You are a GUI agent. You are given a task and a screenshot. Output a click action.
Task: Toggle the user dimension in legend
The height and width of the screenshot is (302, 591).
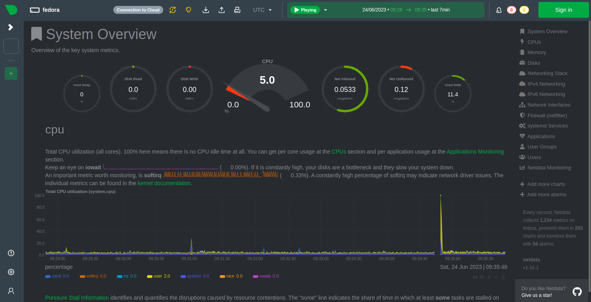(158, 276)
